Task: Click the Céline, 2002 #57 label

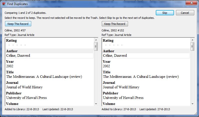Action: 15,30
